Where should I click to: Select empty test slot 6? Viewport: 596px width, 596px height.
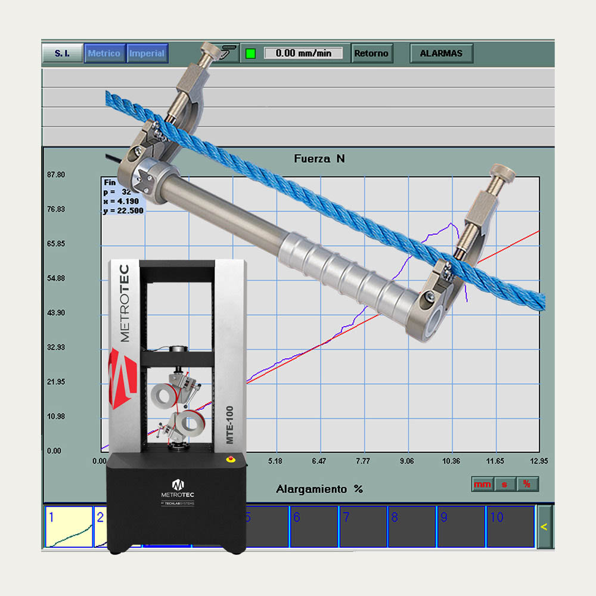click(313, 527)
